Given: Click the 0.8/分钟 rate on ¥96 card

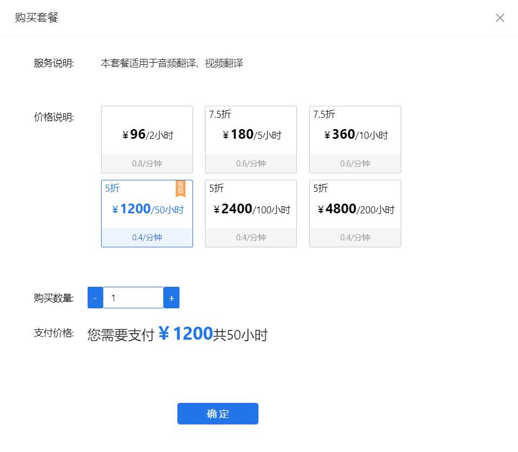Looking at the screenshot, I should pyautogui.click(x=147, y=164).
